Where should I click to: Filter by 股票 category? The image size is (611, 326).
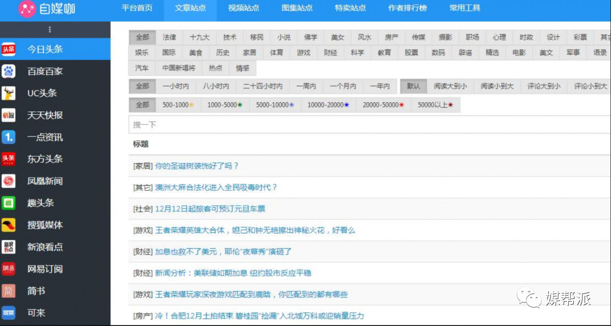(411, 53)
